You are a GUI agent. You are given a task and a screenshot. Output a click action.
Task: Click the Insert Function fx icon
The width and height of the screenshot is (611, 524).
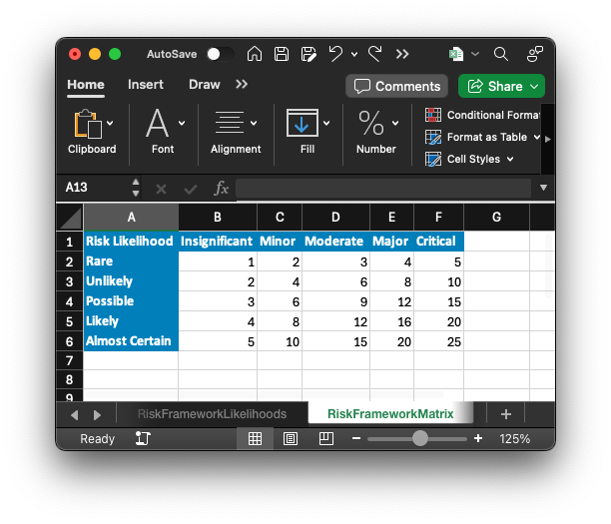(222, 188)
